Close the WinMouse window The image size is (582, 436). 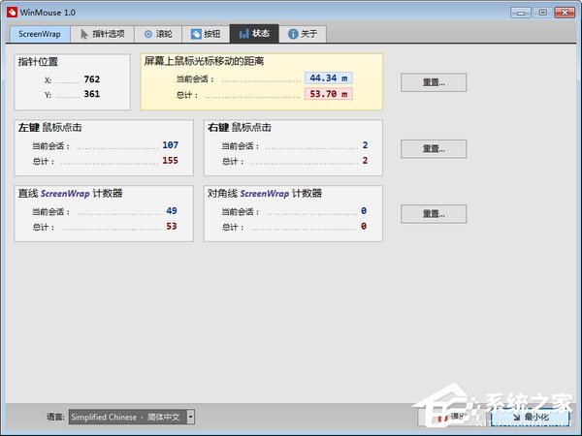pyautogui.click(x=564, y=12)
